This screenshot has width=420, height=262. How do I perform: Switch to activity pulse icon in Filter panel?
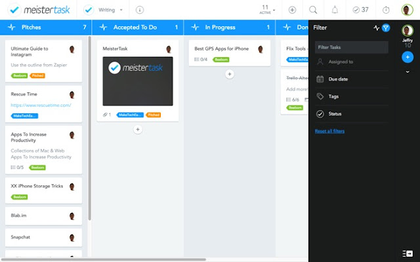point(377,28)
